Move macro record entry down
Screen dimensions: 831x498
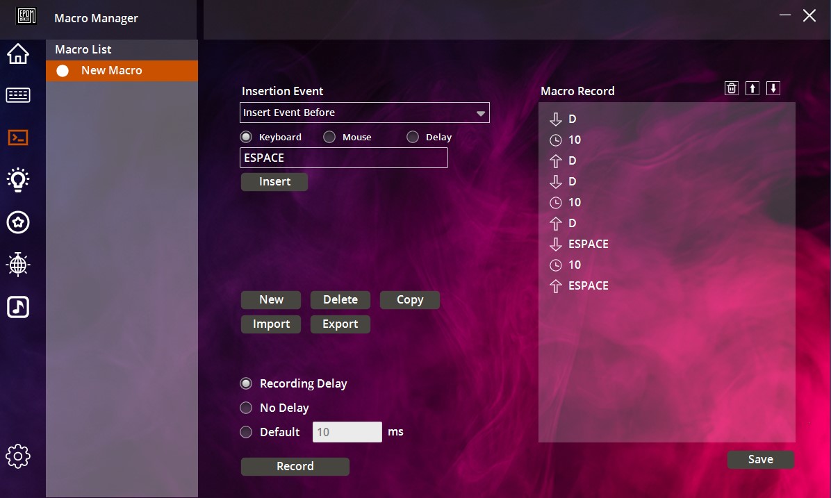point(773,88)
